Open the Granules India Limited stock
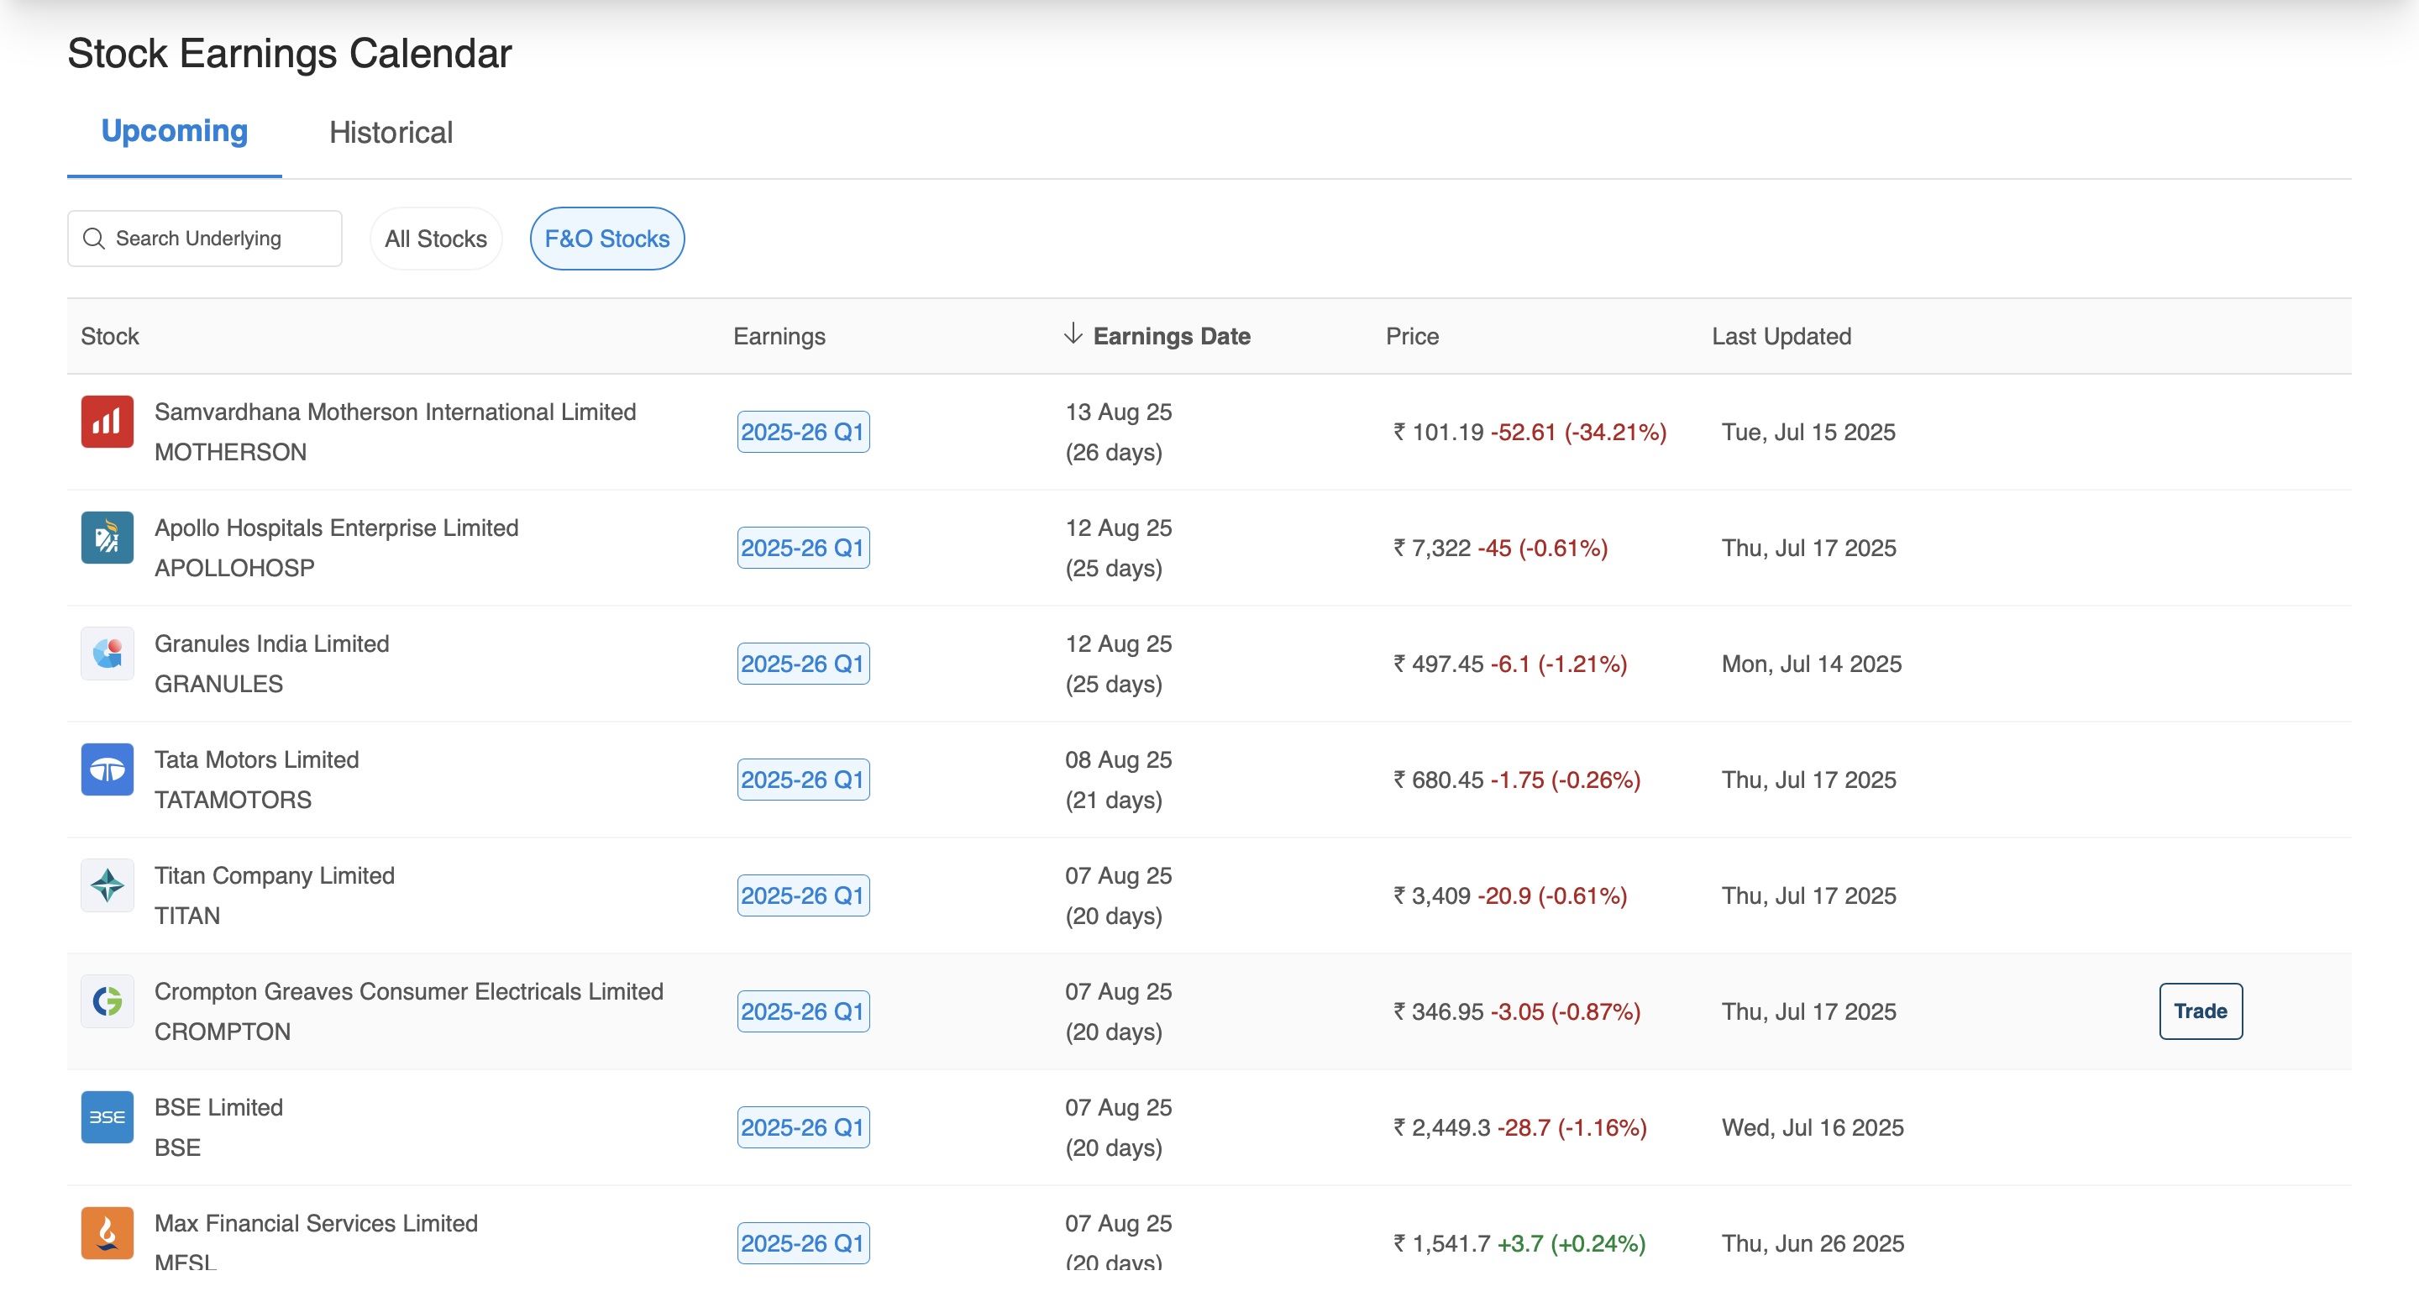2419x1297 pixels. tap(271, 644)
